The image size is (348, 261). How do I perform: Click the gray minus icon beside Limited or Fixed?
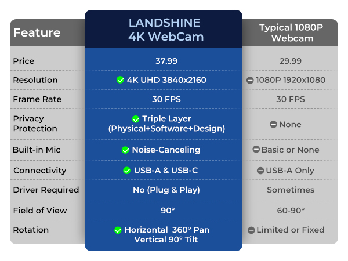point(251,230)
